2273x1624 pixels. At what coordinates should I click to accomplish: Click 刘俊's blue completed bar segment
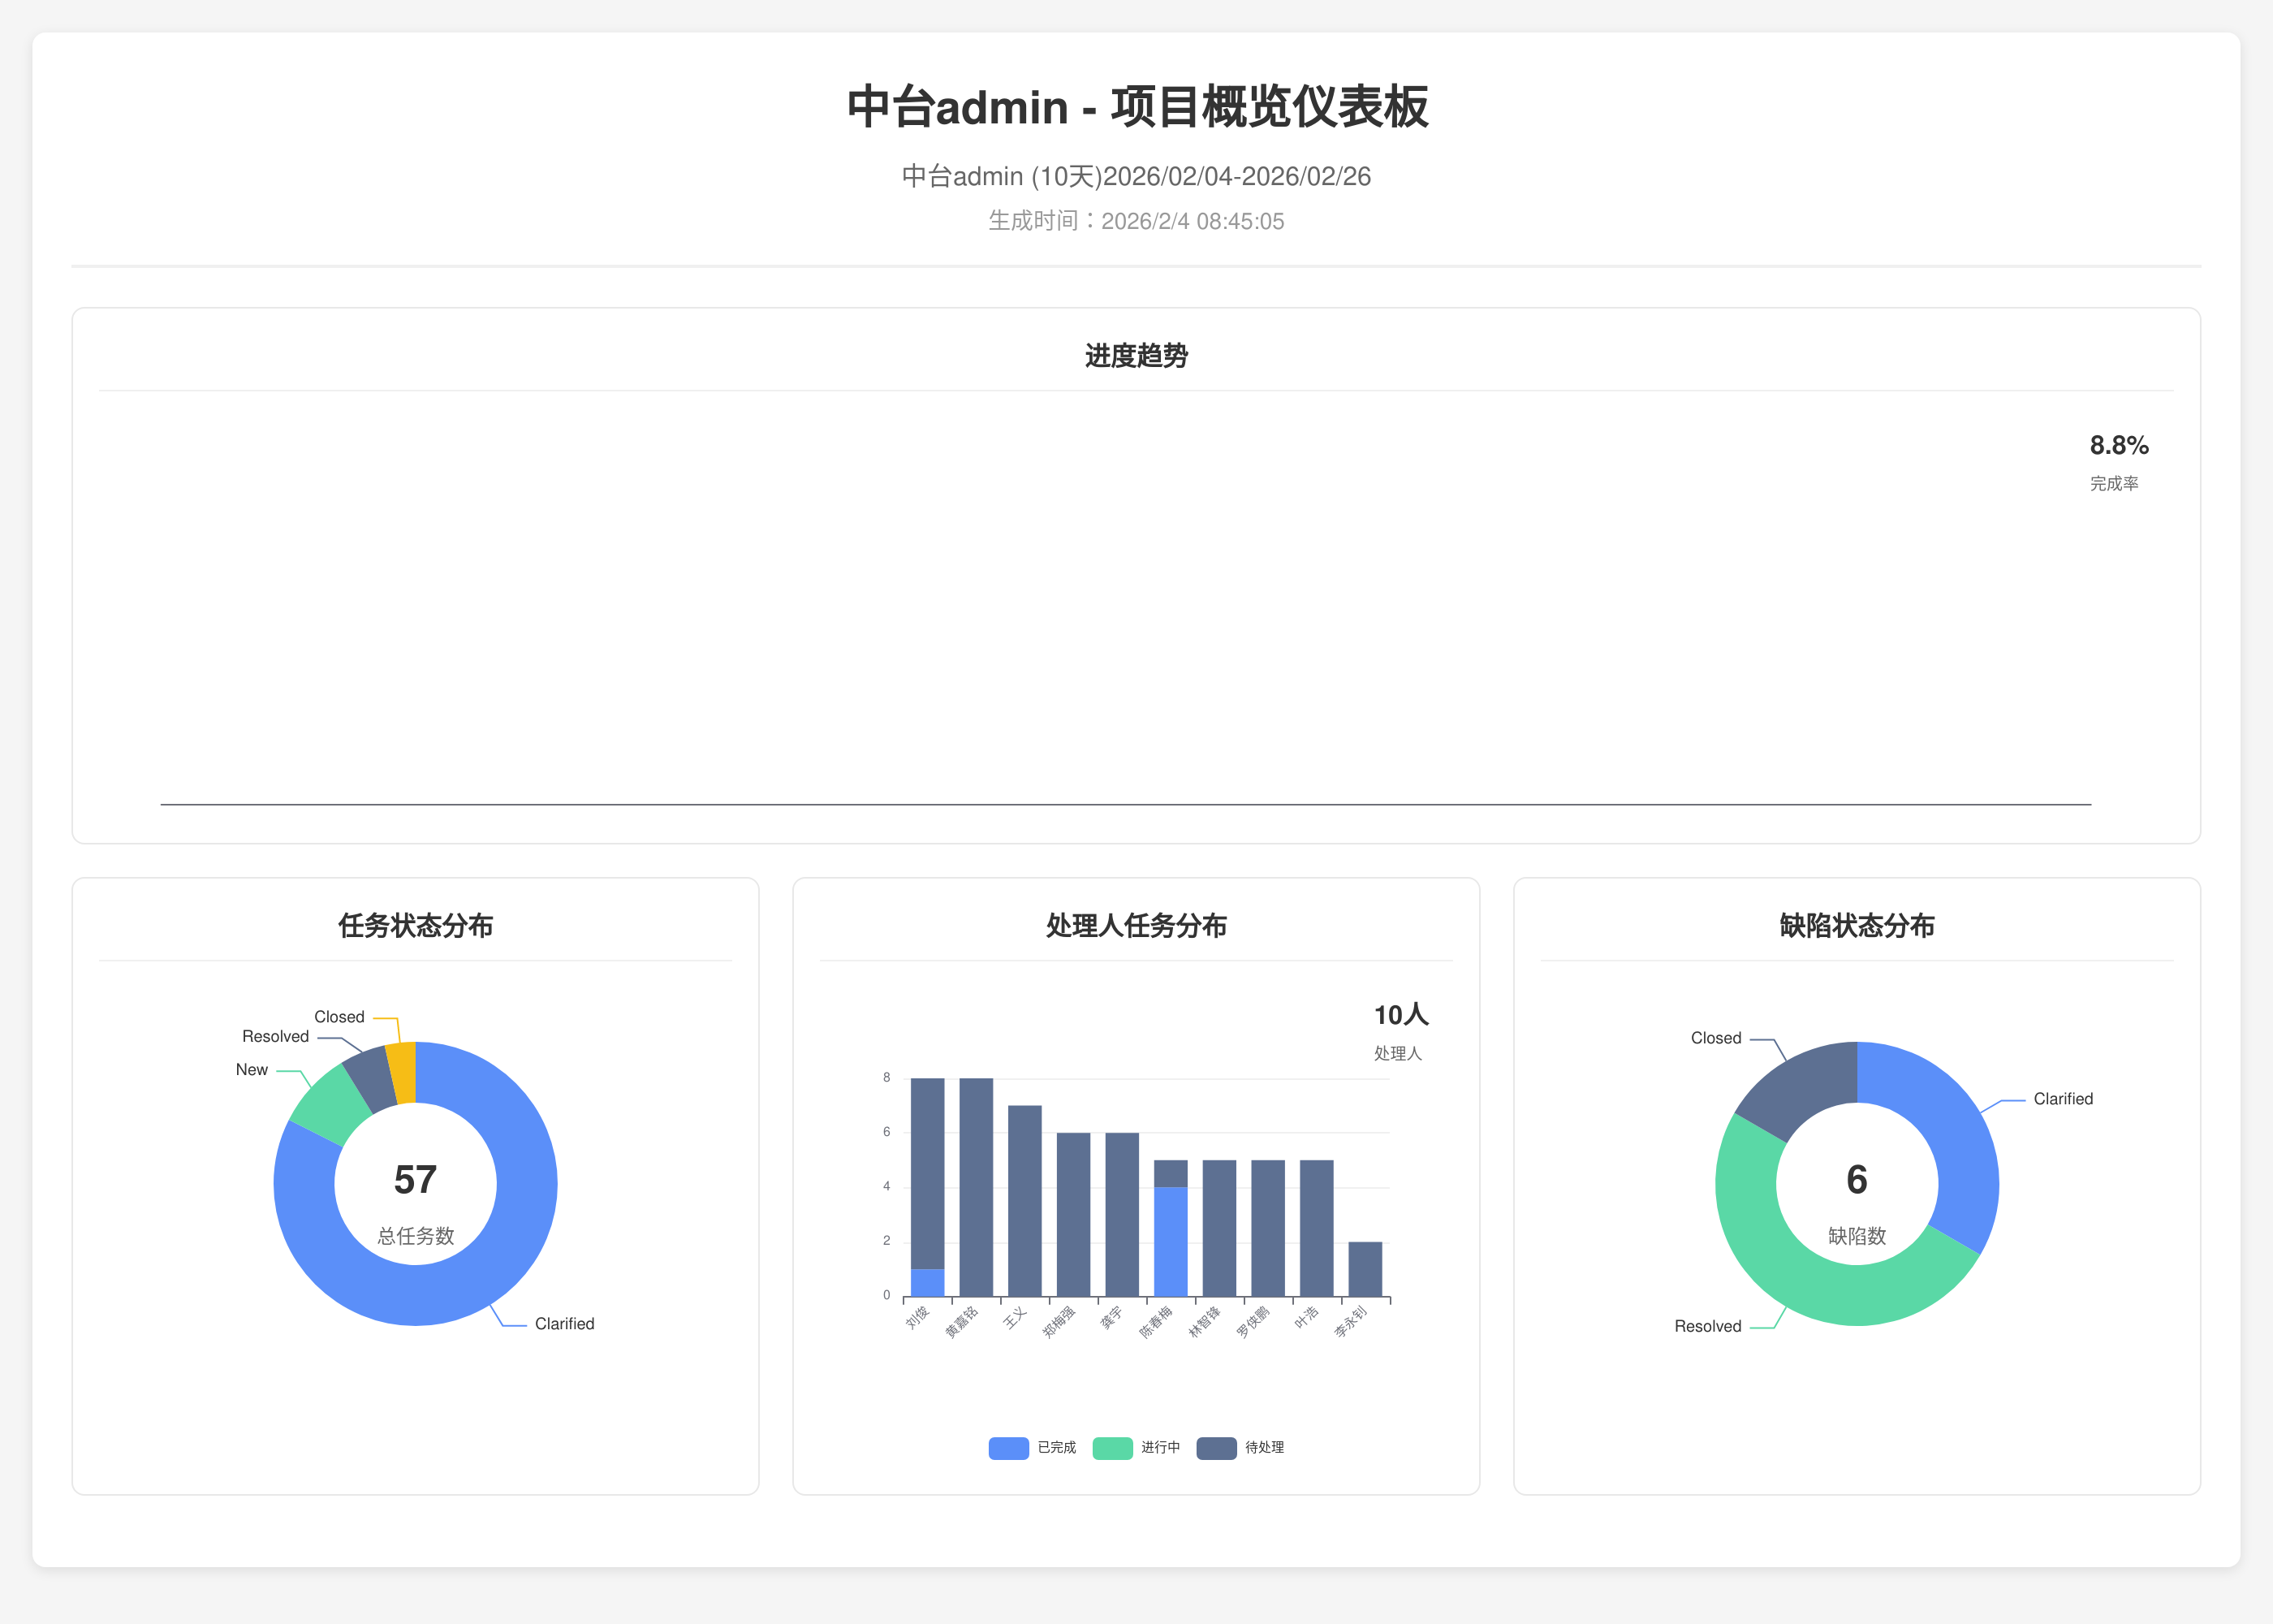tap(928, 1282)
